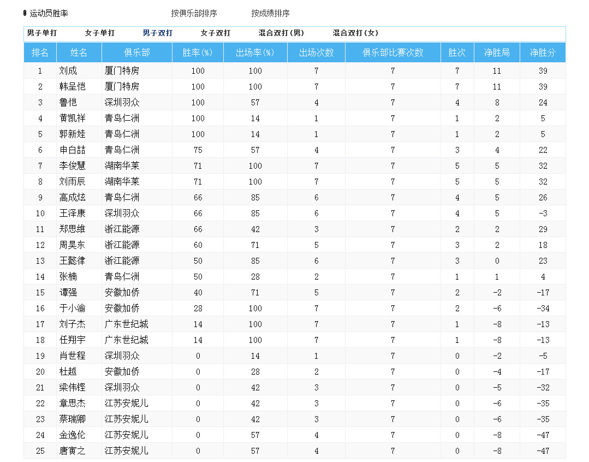This screenshot has width=589, height=462.
Task: Click club 浙江能源 in 郑思维's row
Action: pos(122,229)
